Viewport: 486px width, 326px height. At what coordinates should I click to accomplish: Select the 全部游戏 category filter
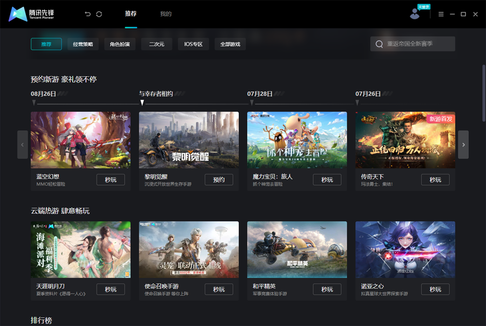pyautogui.click(x=230, y=44)
